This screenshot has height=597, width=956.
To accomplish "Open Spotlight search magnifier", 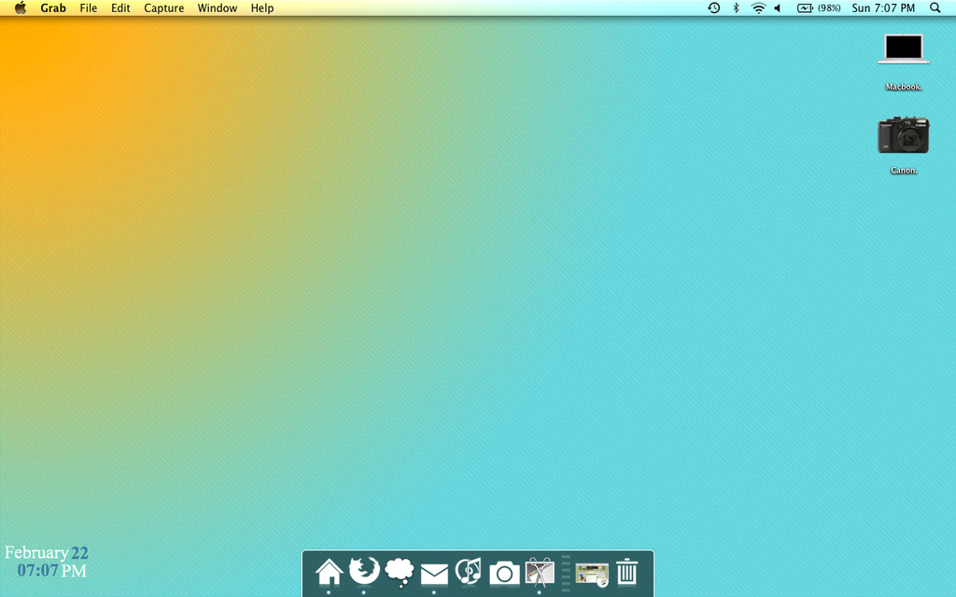I will click(935, 7).
